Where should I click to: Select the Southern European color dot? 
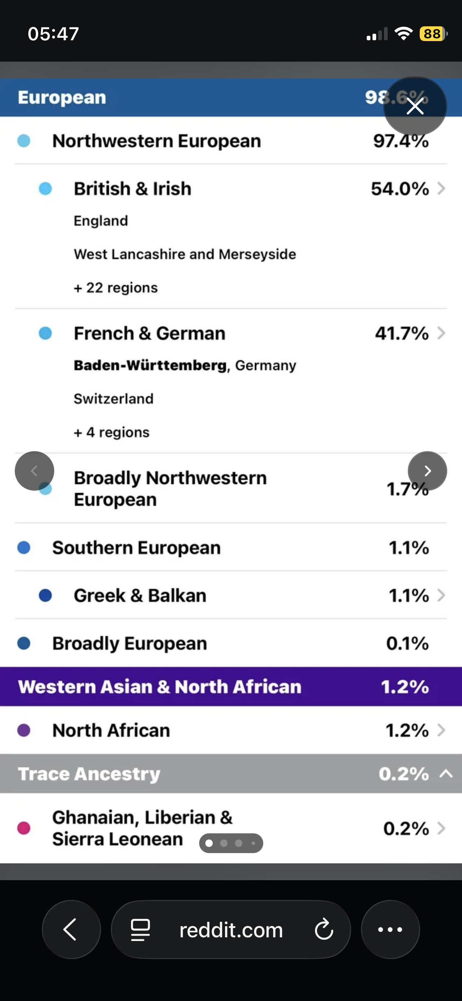(x=24, y=547)
